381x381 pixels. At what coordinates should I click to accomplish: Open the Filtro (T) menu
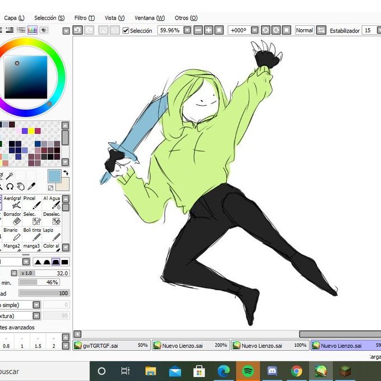tap(85, 18)
